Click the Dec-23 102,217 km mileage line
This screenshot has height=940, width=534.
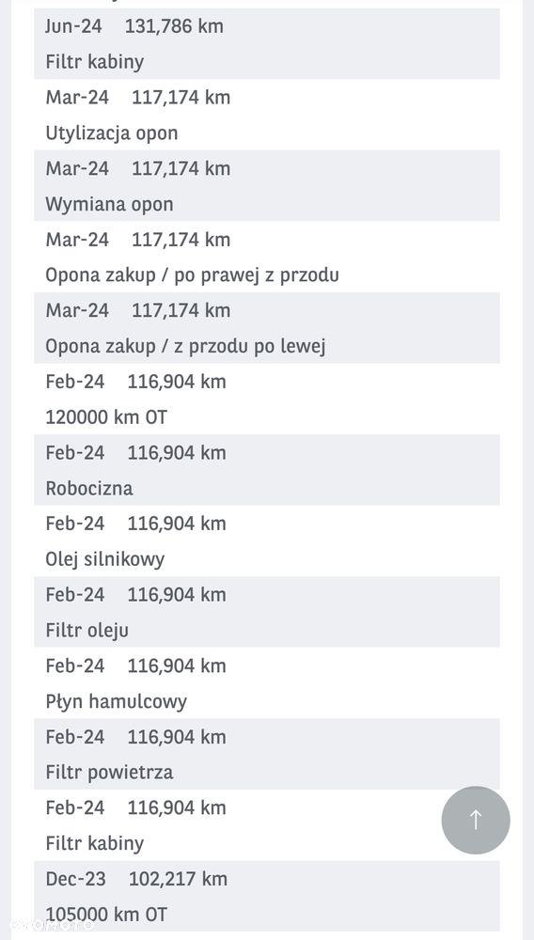coord(136,879)
